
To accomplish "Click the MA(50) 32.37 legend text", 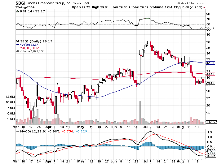I will [x=29, y=45].
